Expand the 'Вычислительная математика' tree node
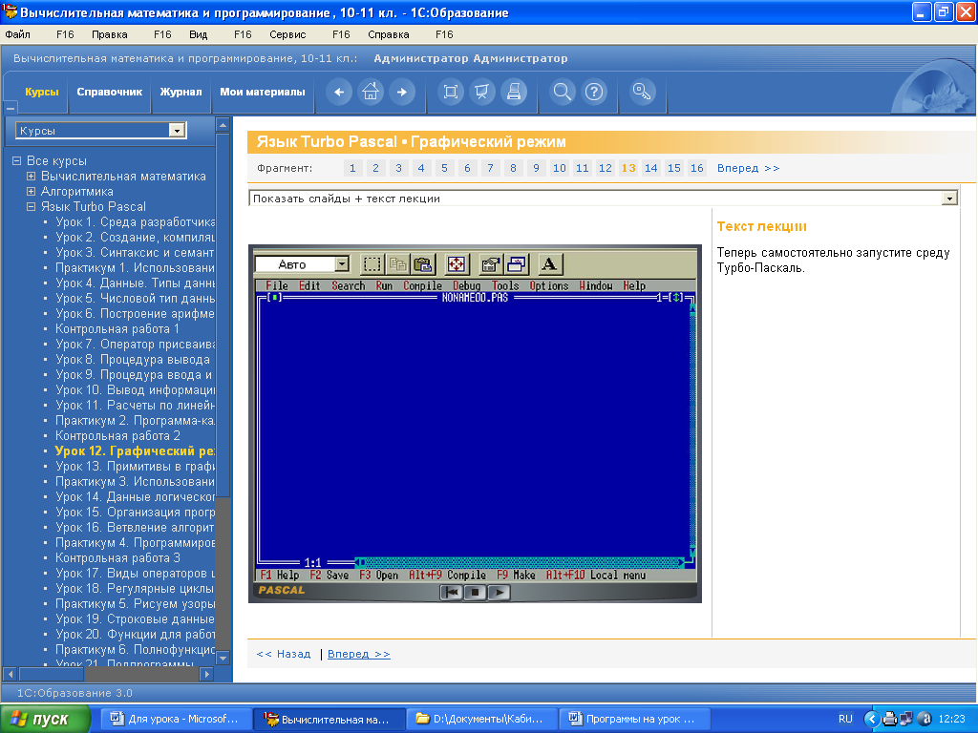Image resolution: width=978 pixels, height=733 pixels. pos(31,176)
